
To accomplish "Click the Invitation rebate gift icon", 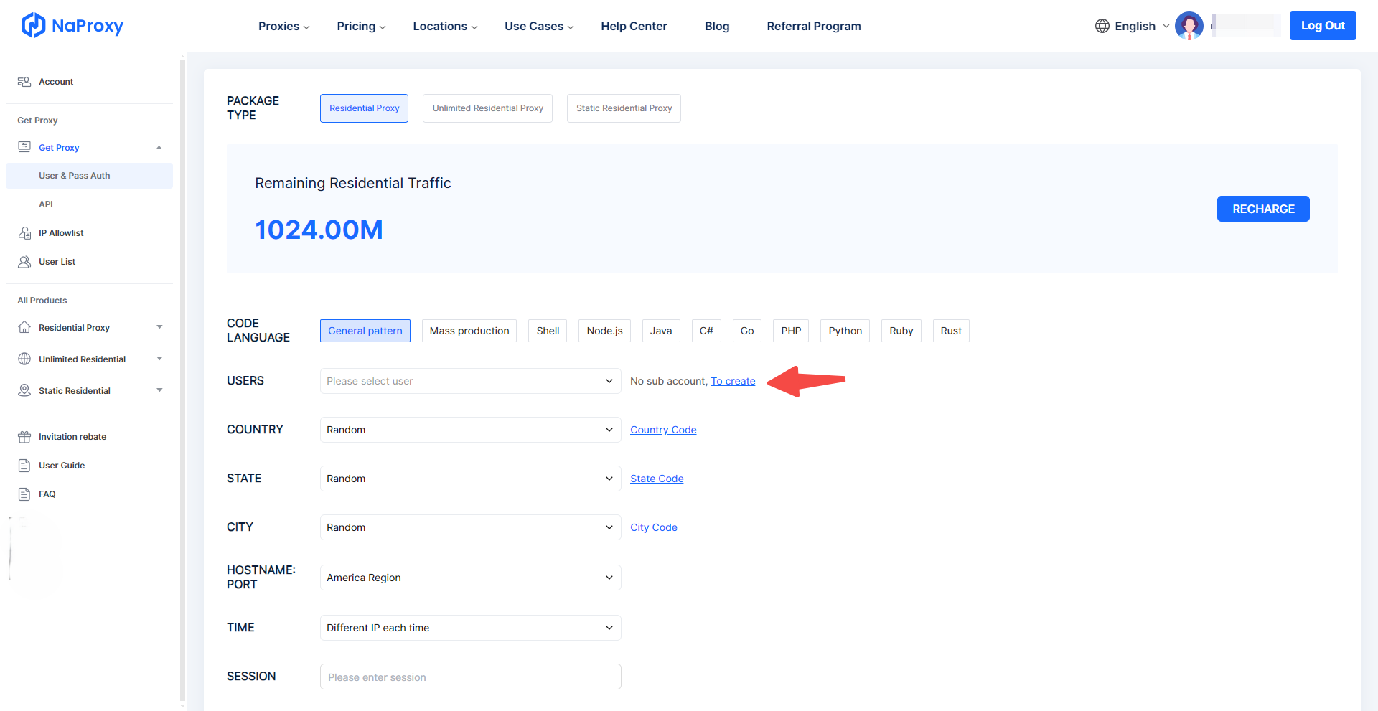I will coord(24,437).
